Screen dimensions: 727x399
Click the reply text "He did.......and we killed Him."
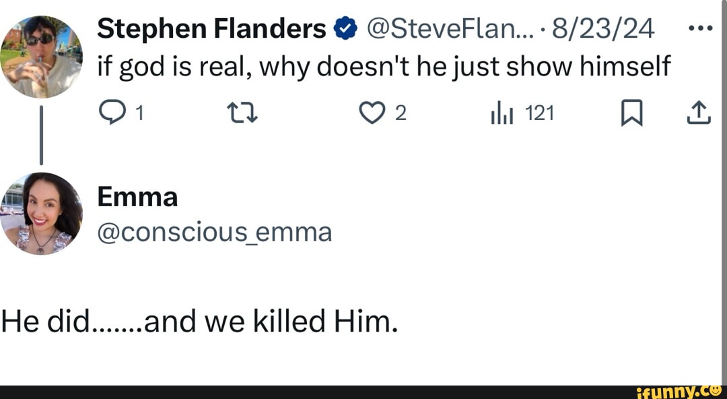[199, 323]
